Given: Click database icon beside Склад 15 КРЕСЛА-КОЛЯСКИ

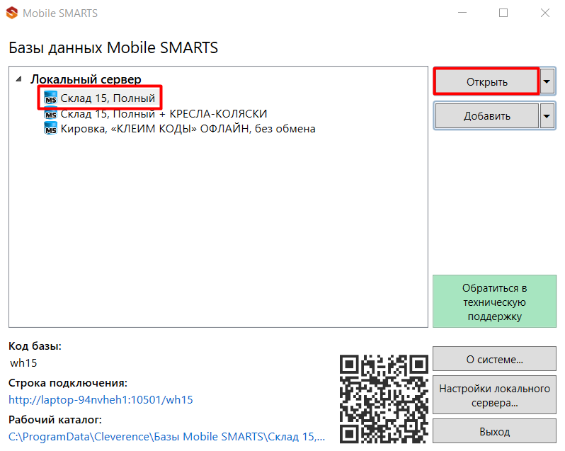Looking at the screenshot, I should coord(50,113).
